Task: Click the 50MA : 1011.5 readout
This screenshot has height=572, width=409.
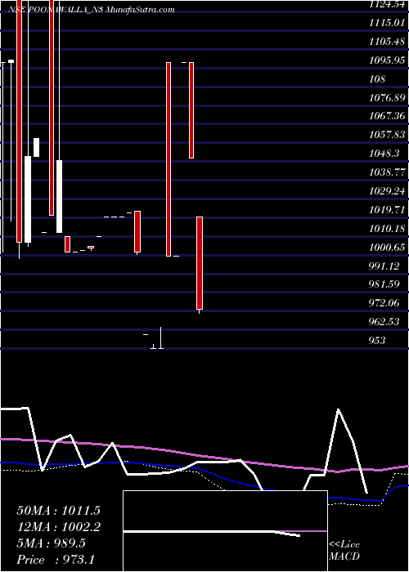Action: (x=58, y=511)
